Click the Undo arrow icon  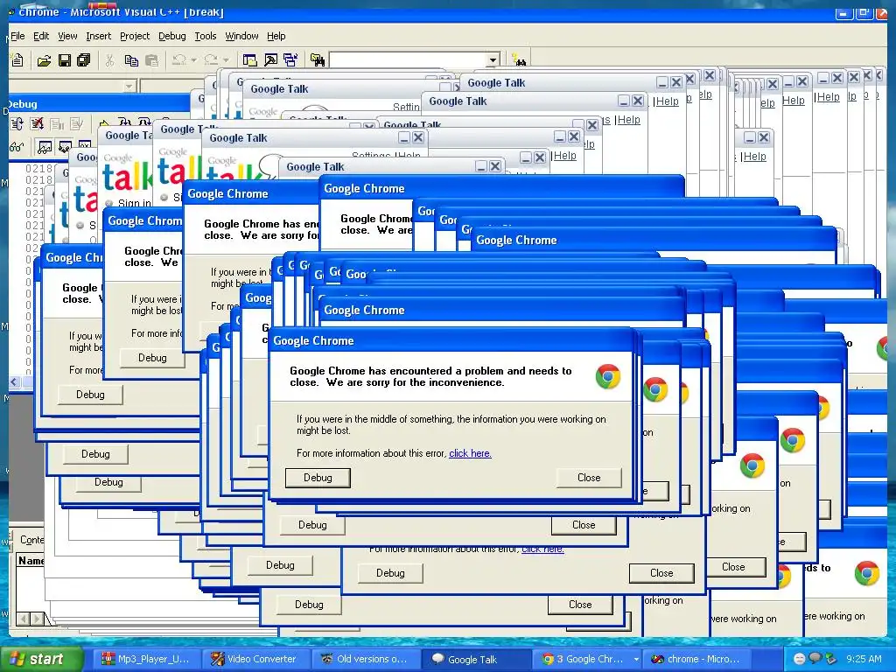178,60
